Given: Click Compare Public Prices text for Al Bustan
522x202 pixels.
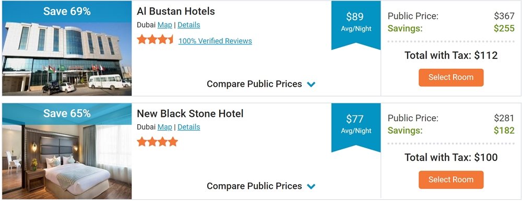Looking at the screenshot, I should pyautogui.click(x=254, y=84).
